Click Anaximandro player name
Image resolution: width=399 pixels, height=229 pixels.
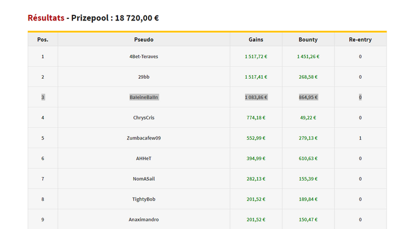(x=144, y=219)
